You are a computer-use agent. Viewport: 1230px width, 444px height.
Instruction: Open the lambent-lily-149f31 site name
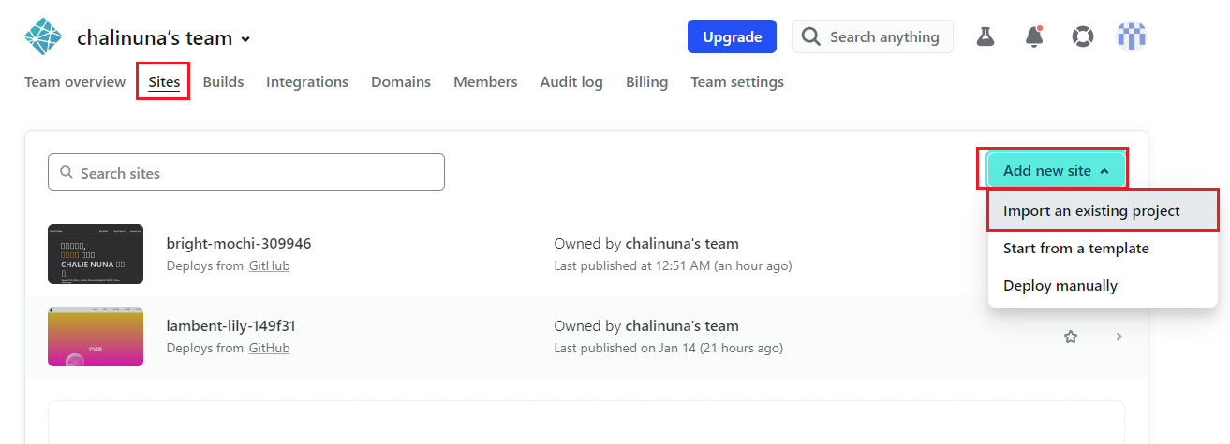(x=231, y=326)
